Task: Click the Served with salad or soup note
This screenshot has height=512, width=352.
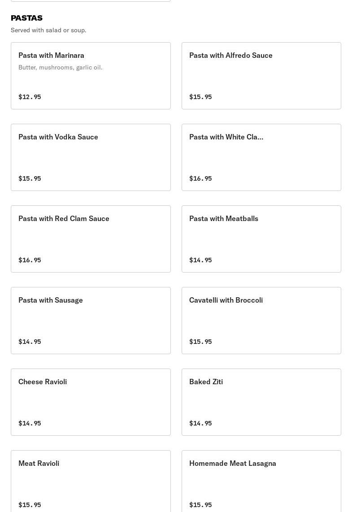Action: (x=49, y=30)
